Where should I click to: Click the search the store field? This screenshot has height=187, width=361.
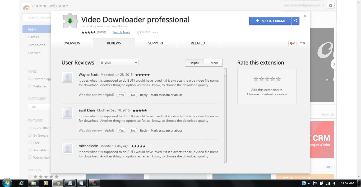tap(36, 17)
